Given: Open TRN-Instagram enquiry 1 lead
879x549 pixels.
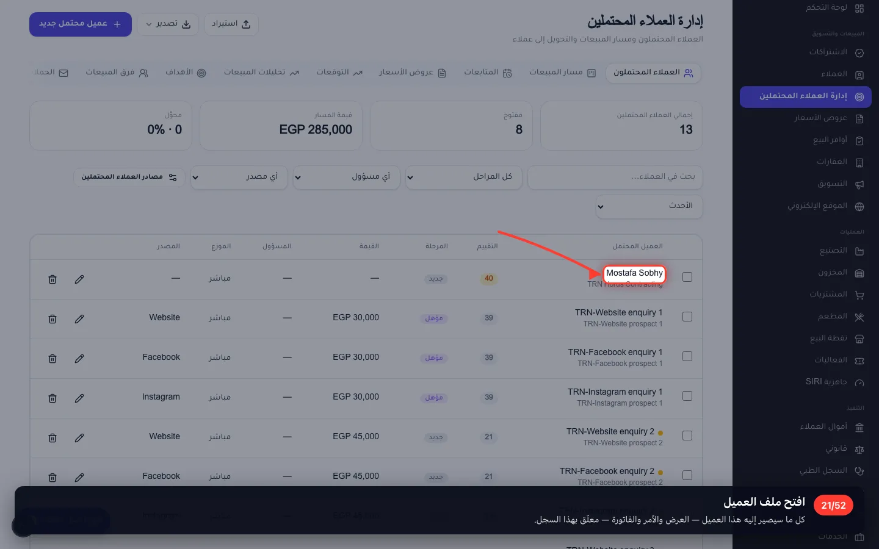Looking at the screenshot, I should pyautogui.click(x=615, y=392).
